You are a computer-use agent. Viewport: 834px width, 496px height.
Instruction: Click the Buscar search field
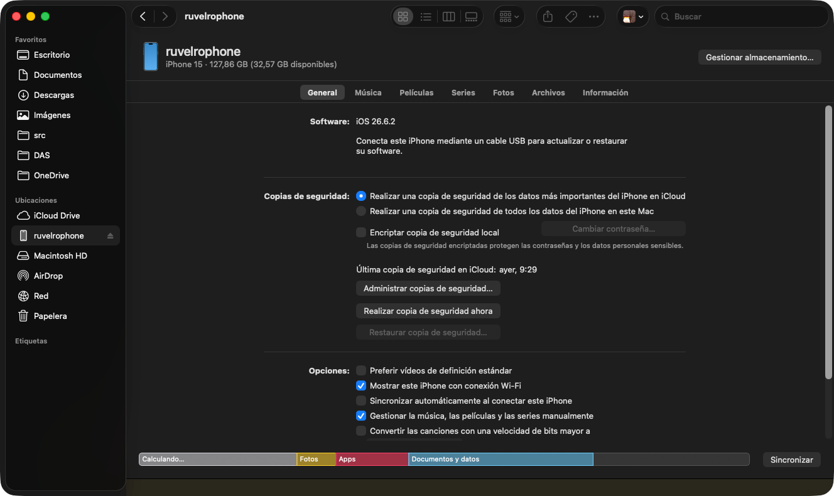742,17
